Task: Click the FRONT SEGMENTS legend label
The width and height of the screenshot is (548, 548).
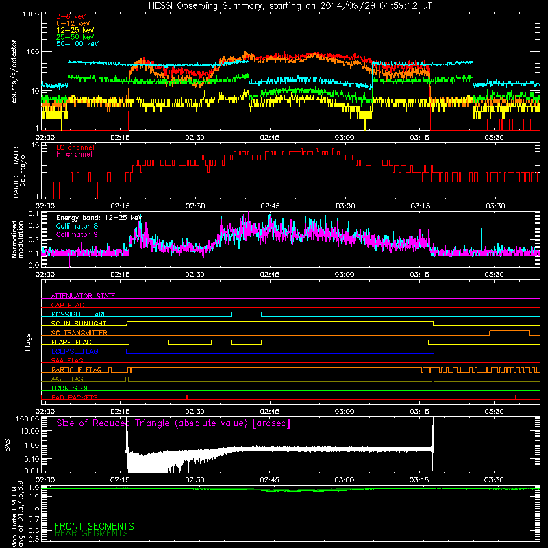Action: [95, 526]
